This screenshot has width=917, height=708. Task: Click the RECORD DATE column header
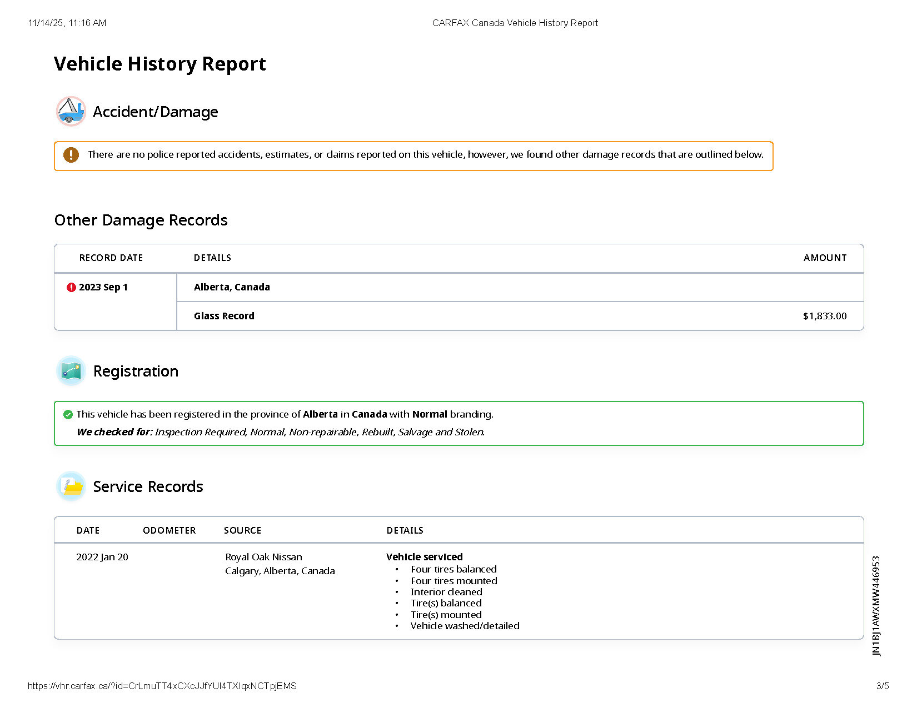[x=111, y=258]
